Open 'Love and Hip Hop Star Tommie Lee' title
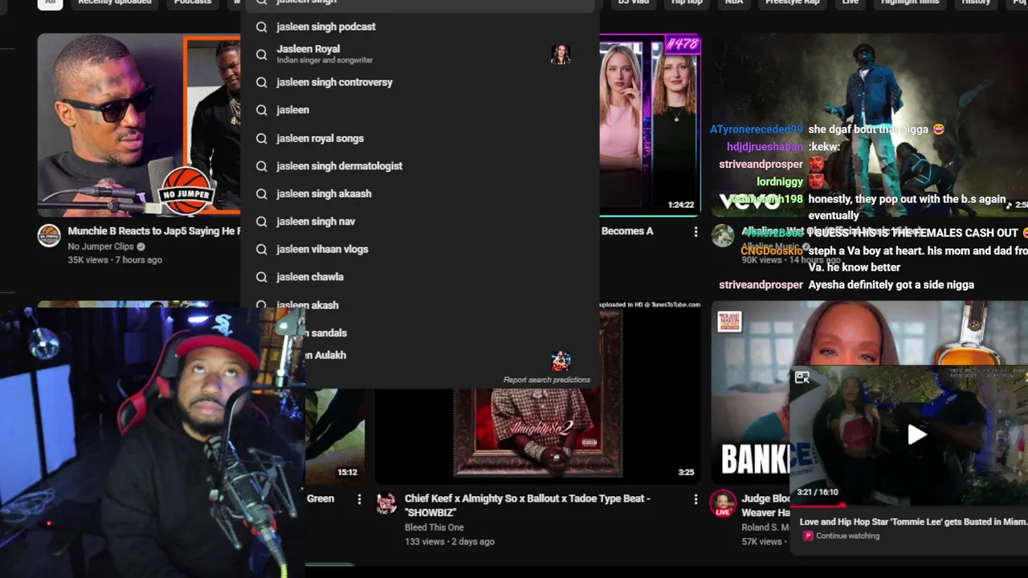1028x578 pixels. tap(913, 522)
